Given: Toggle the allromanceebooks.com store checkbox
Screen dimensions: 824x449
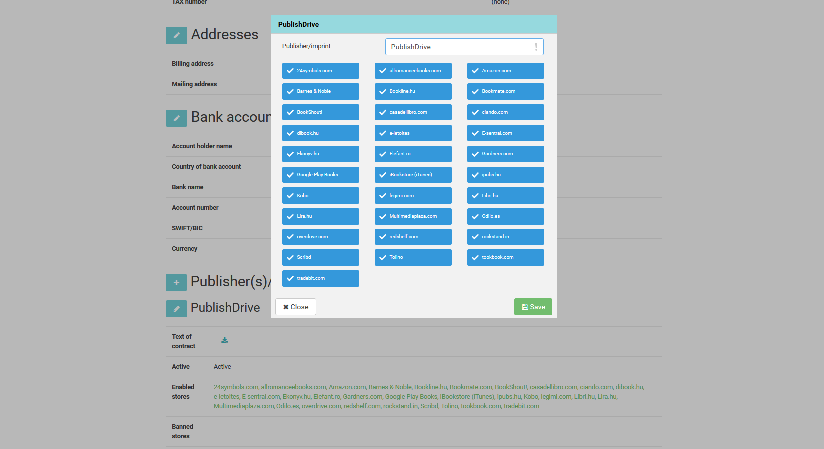Looking at the screenshot, I should (x=413, y=71).
